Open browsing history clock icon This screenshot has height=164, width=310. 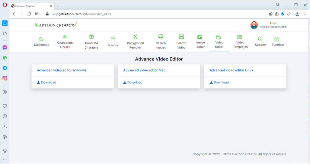(x=5, y=116)
